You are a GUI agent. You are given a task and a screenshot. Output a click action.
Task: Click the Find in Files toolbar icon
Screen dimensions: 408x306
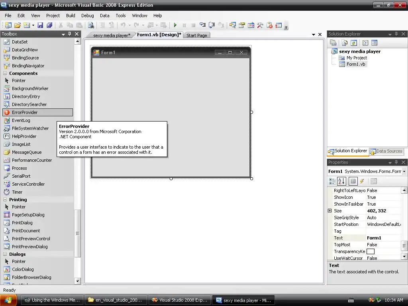pyautogui.click(x=91, y=25)
